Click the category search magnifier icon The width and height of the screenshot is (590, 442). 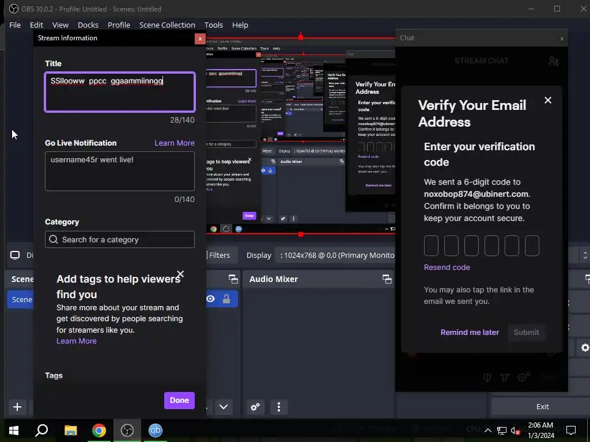(54, 239)
